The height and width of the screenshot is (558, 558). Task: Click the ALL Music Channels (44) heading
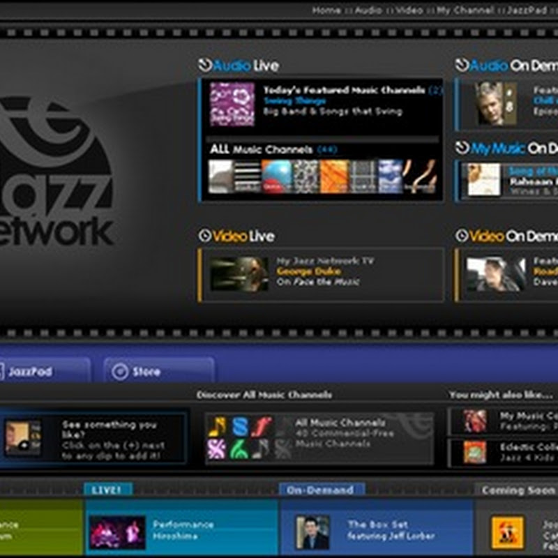click(x=273, y=149)
